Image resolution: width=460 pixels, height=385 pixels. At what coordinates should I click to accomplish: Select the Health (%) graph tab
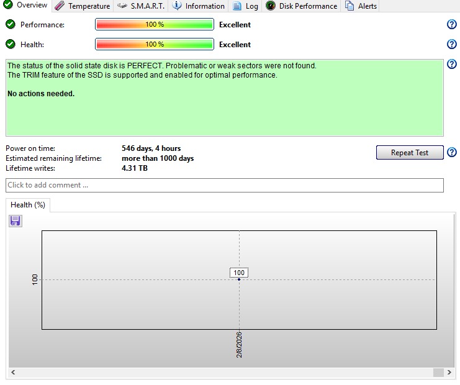pyautogui.click(x=28, y=206)
